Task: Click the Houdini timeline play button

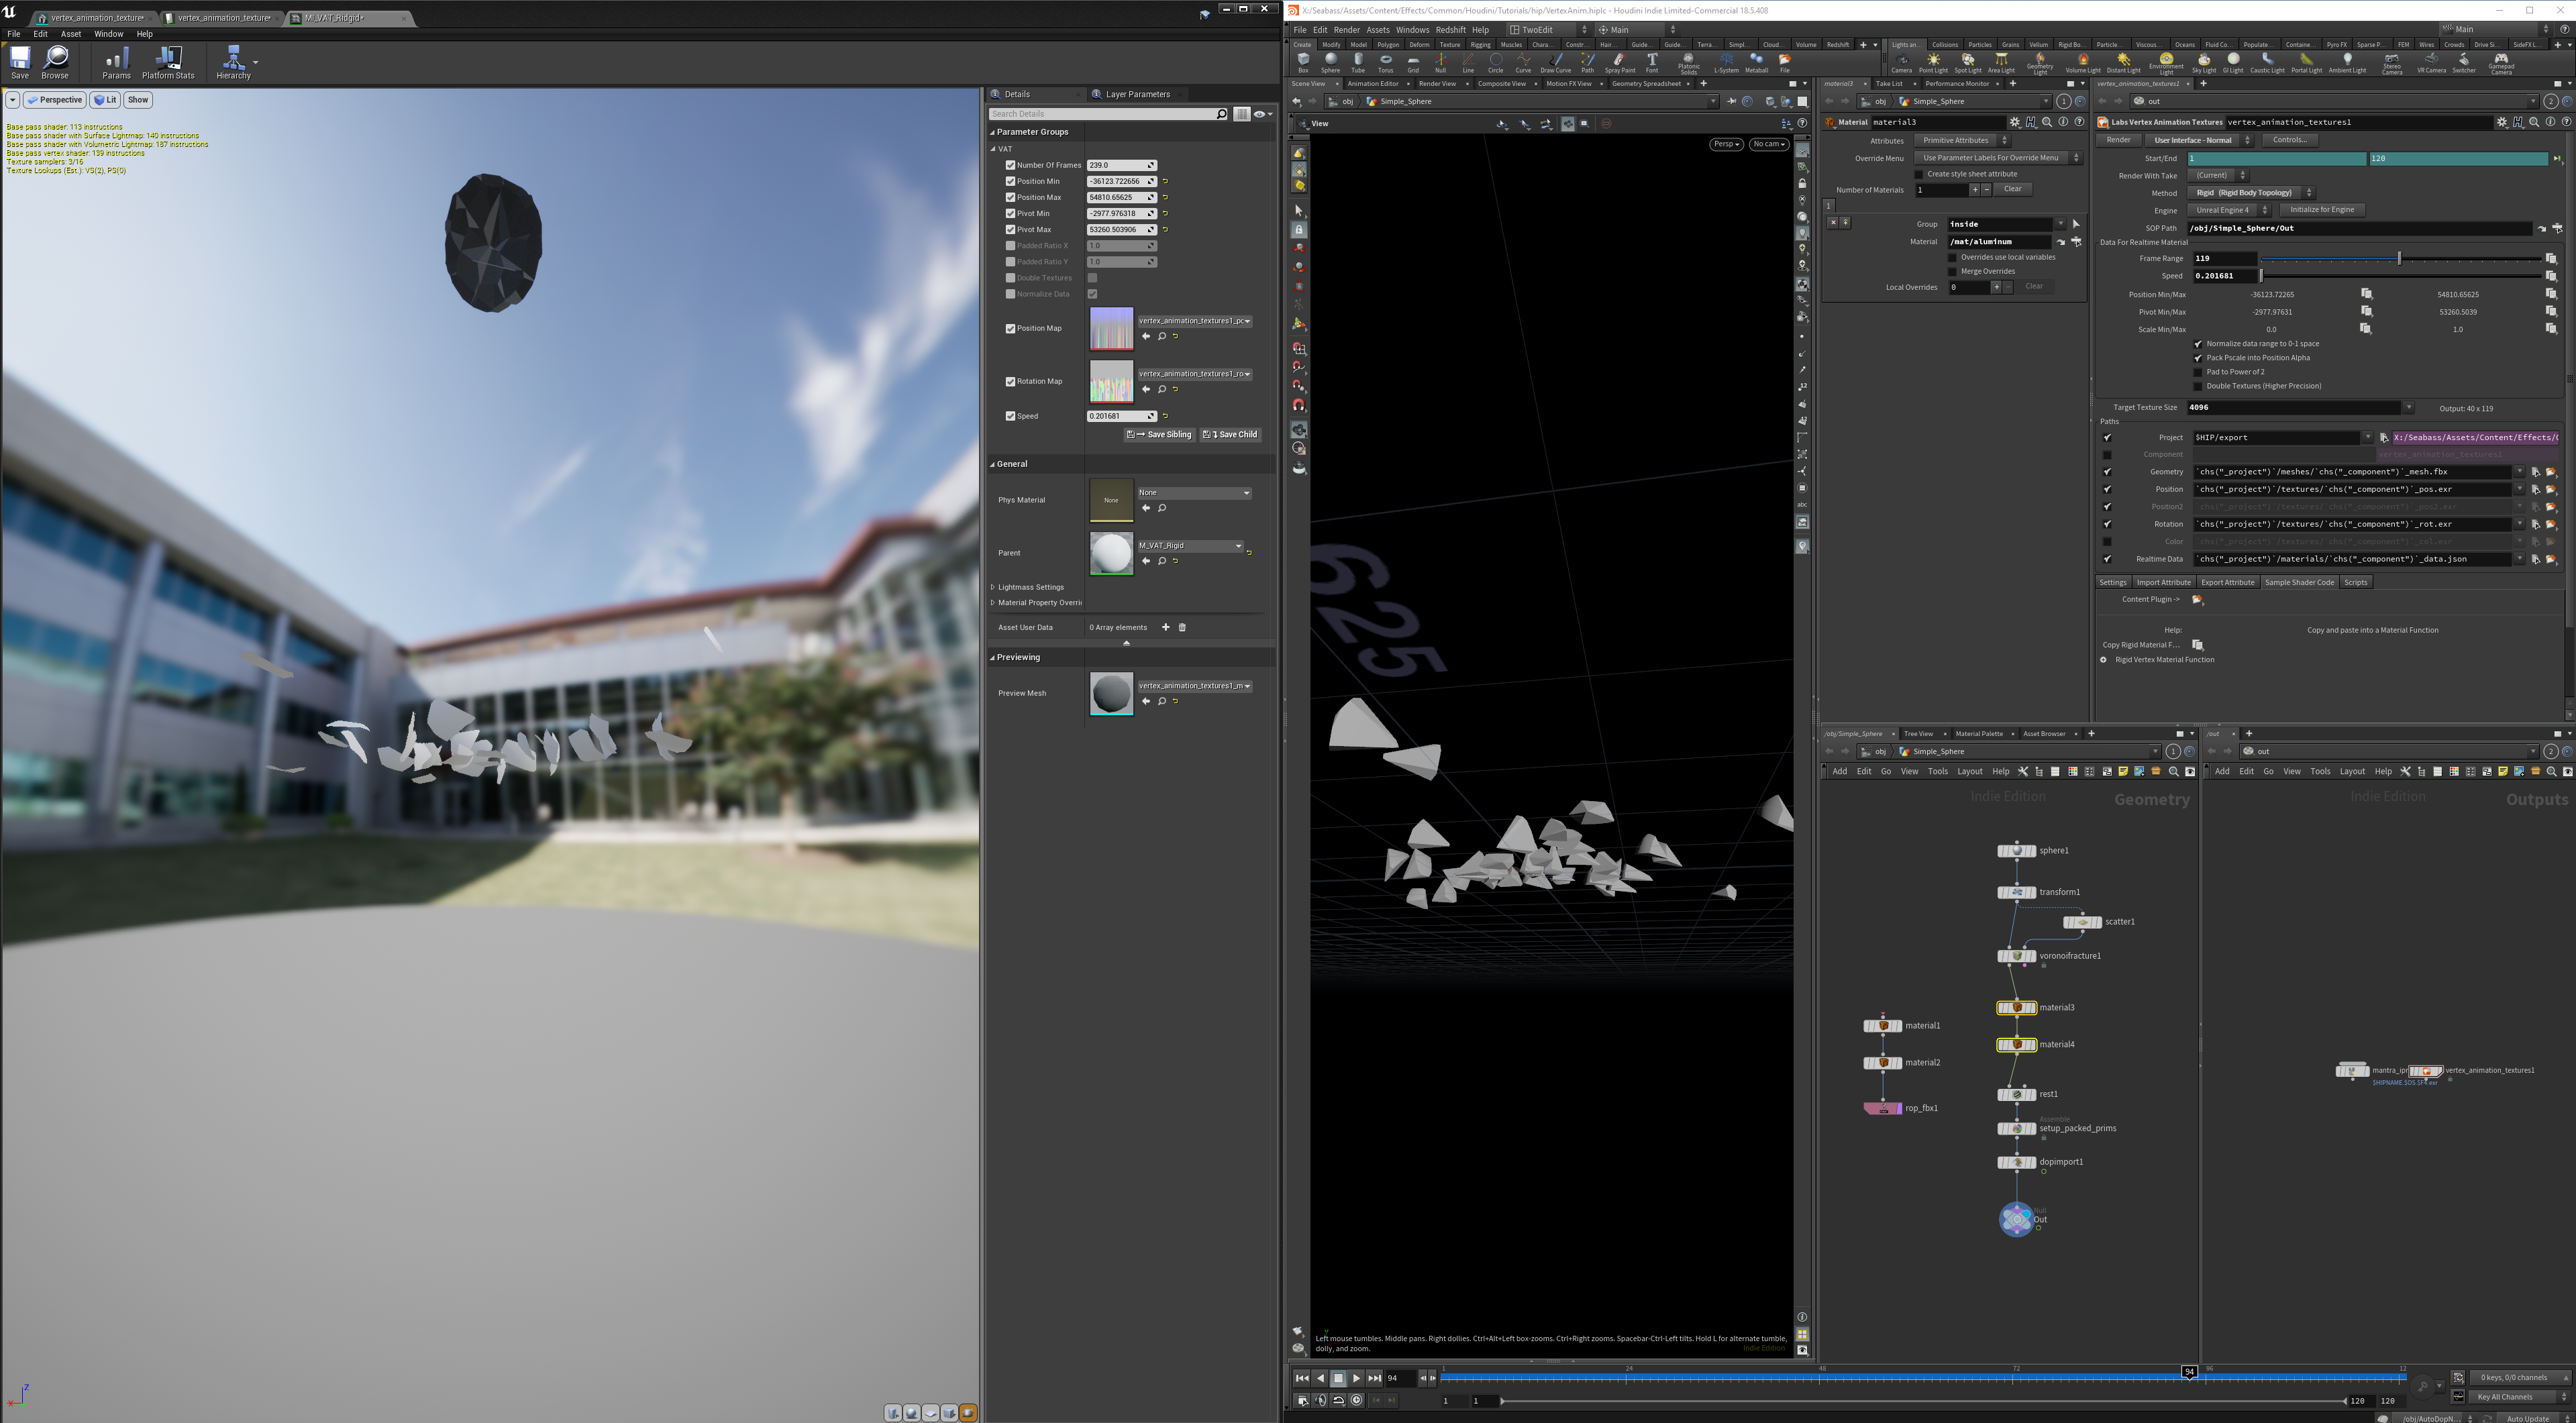Action: [x=1356, y=1378]
